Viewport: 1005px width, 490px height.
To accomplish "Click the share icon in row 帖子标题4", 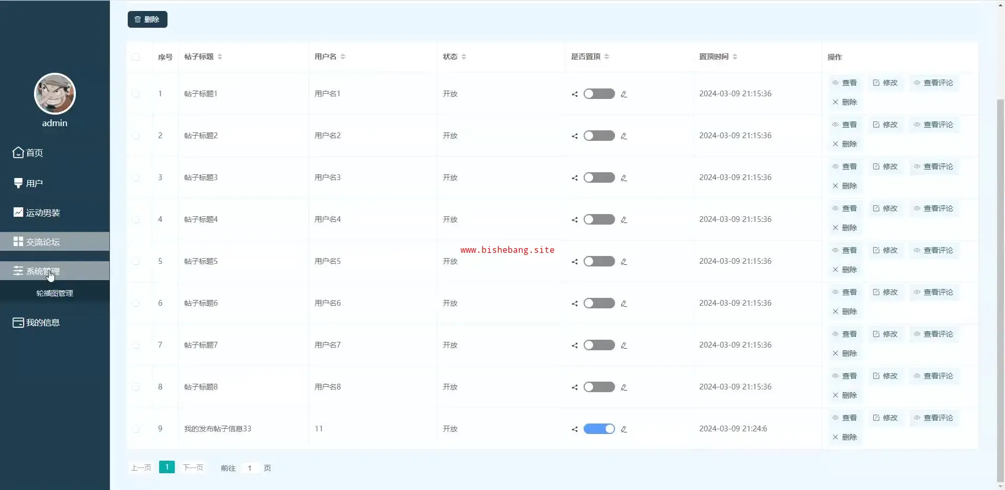I will coord(575,220).
